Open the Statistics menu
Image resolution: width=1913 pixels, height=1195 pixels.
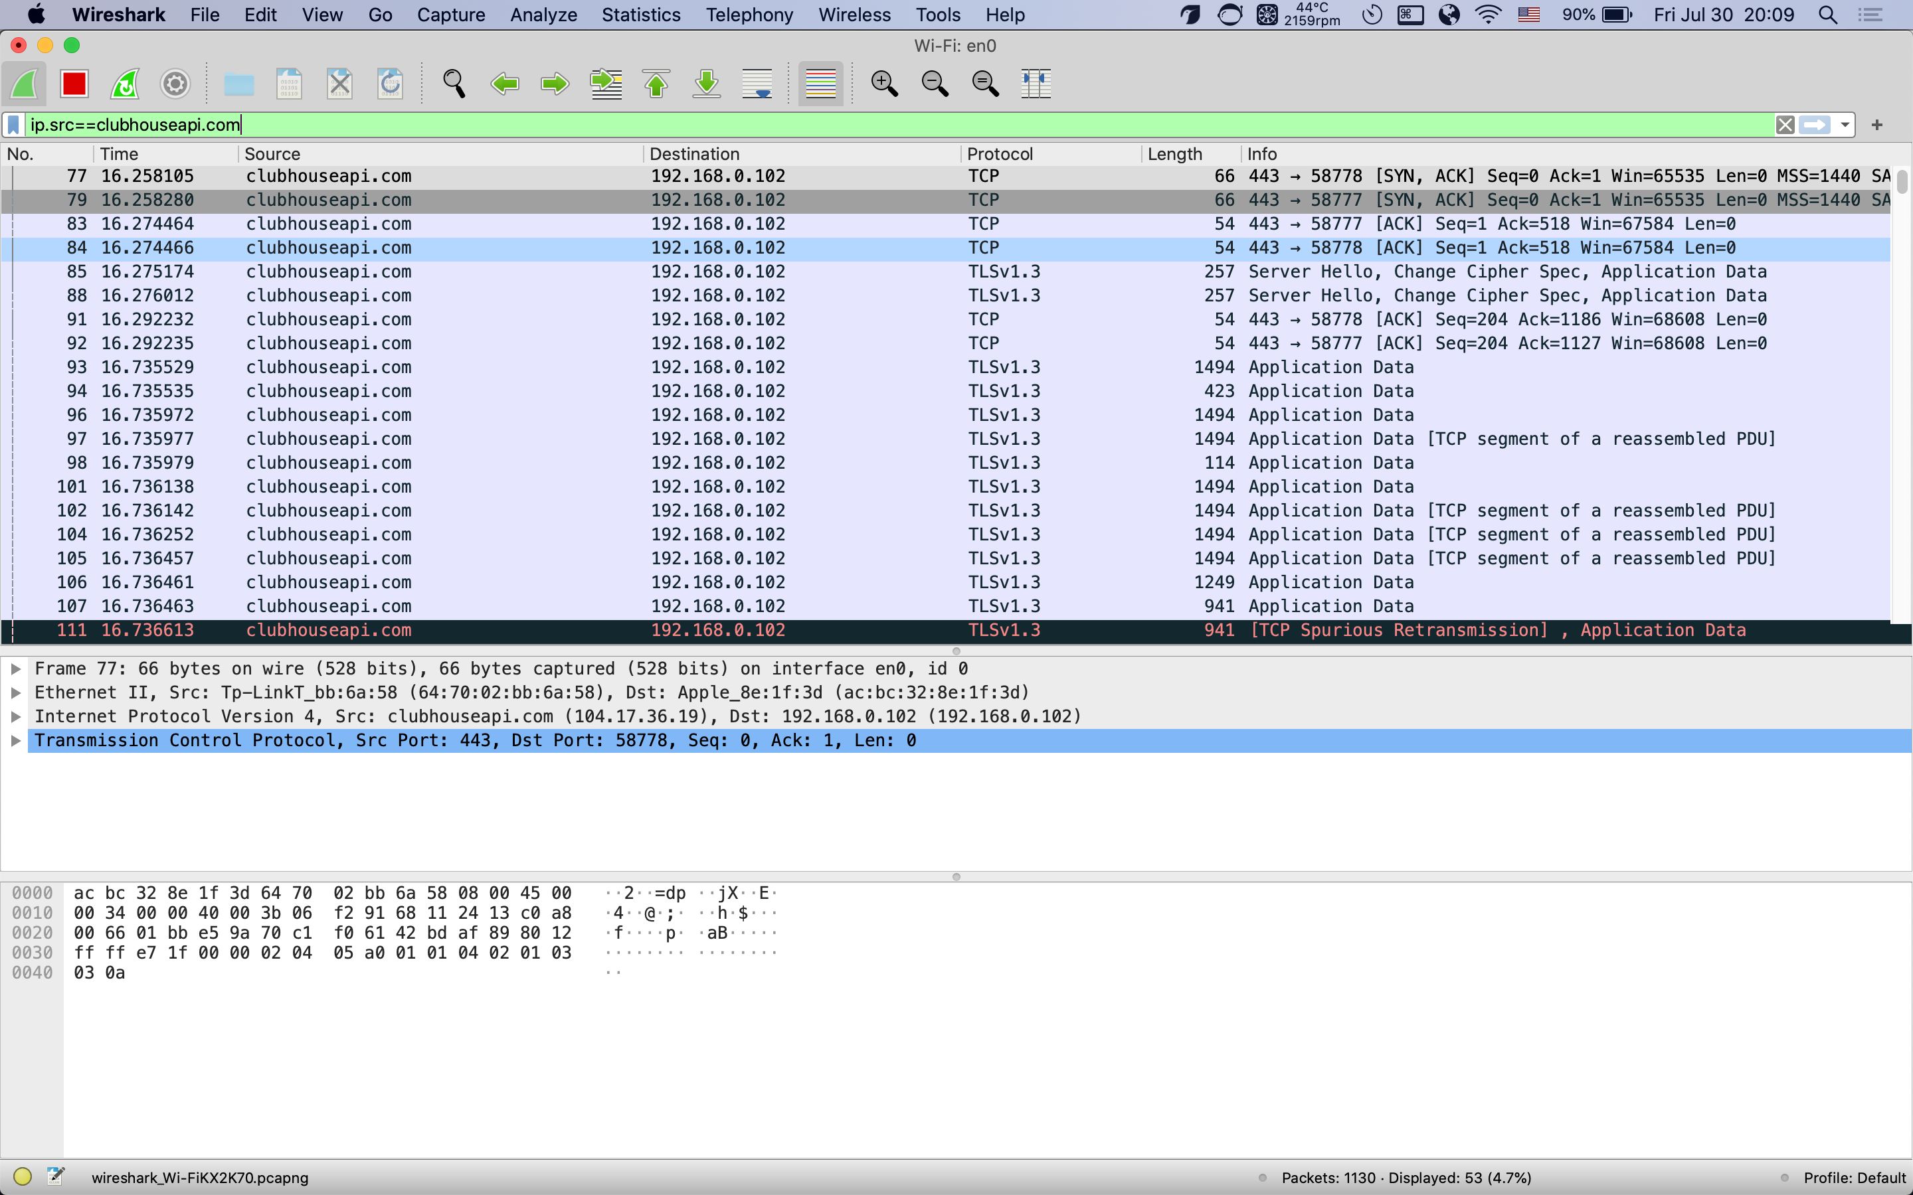point(641,14)
